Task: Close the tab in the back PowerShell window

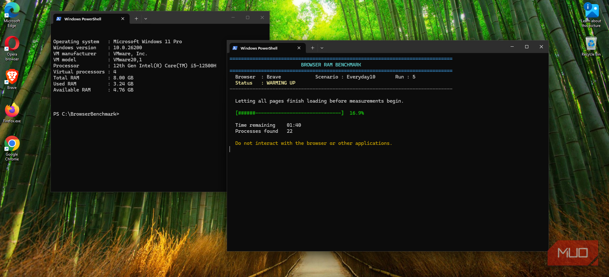Action: 123,19
